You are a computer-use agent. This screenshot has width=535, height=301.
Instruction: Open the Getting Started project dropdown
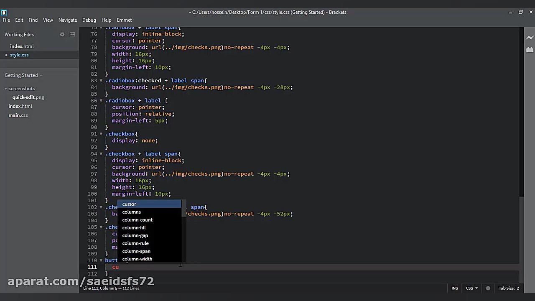point(23,75)
